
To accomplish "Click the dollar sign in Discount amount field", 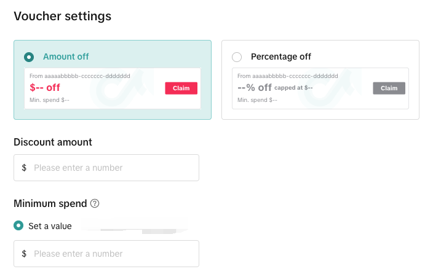I will pos(24,168).
